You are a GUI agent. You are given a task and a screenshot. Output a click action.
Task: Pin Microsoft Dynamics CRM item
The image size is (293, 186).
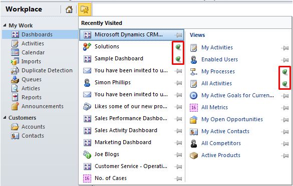pyautogui.click(x=179, y=35)
